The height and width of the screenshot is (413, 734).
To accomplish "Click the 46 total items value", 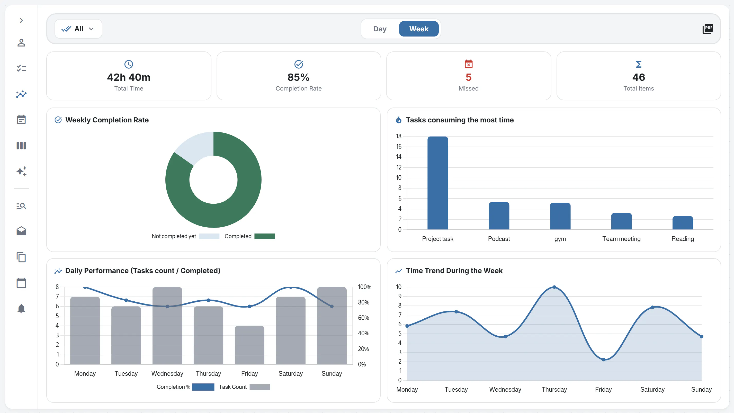I will click(x=639, y=77).
